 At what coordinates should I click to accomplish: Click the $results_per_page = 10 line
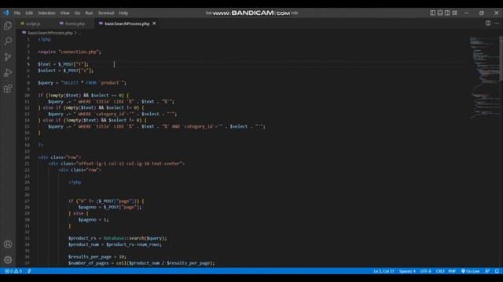tap(97, 257)
